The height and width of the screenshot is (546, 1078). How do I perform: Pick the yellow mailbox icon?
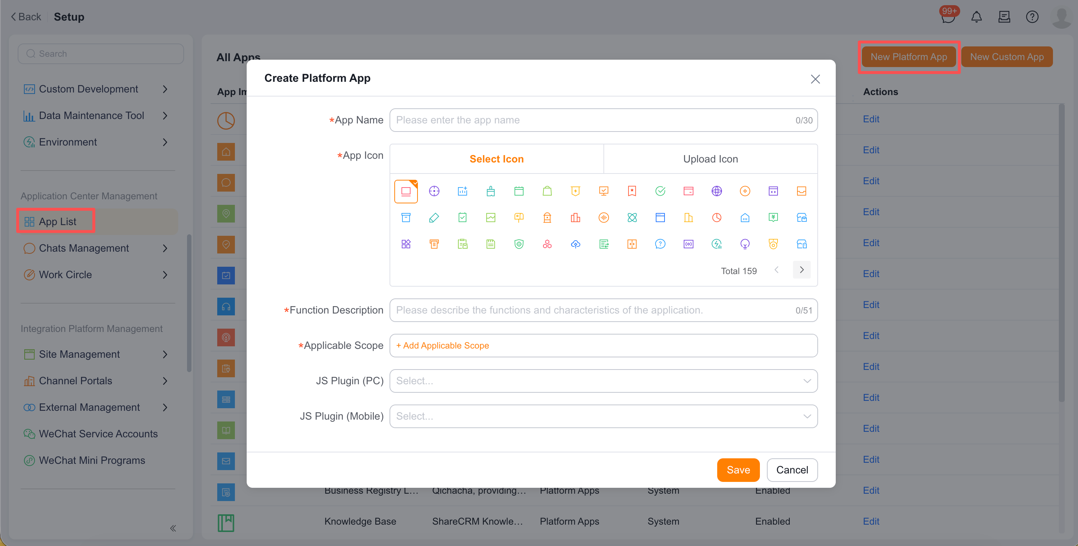tap(519, 218)
